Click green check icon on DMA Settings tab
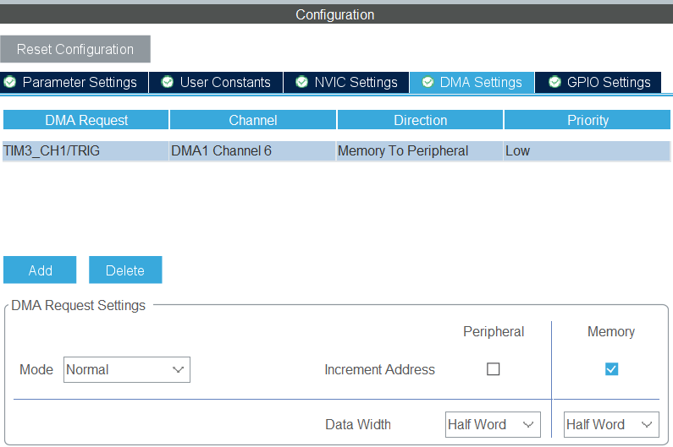The height and width of the screenshot is (447, 673). point(428,82)
